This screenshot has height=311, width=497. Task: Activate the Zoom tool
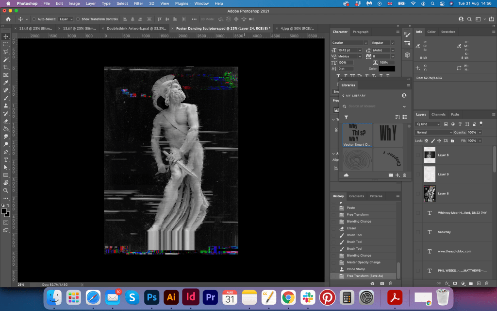(6, 190)
